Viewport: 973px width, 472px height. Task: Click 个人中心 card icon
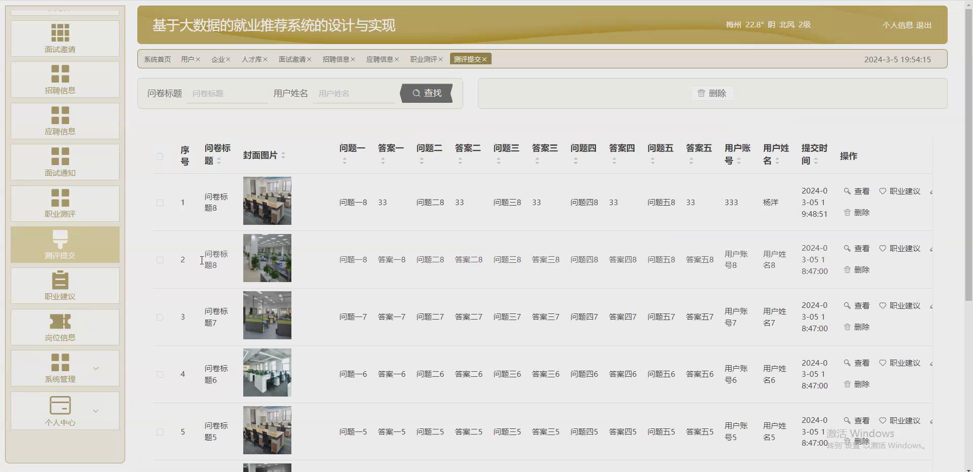[x=60, y=405]
